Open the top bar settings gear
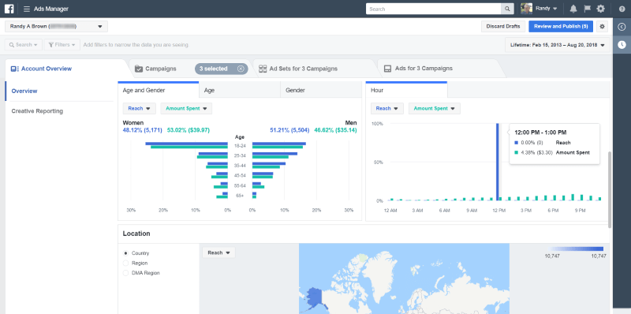The width and height of the screenshot is (631, 314). click(x=600, y=9)
